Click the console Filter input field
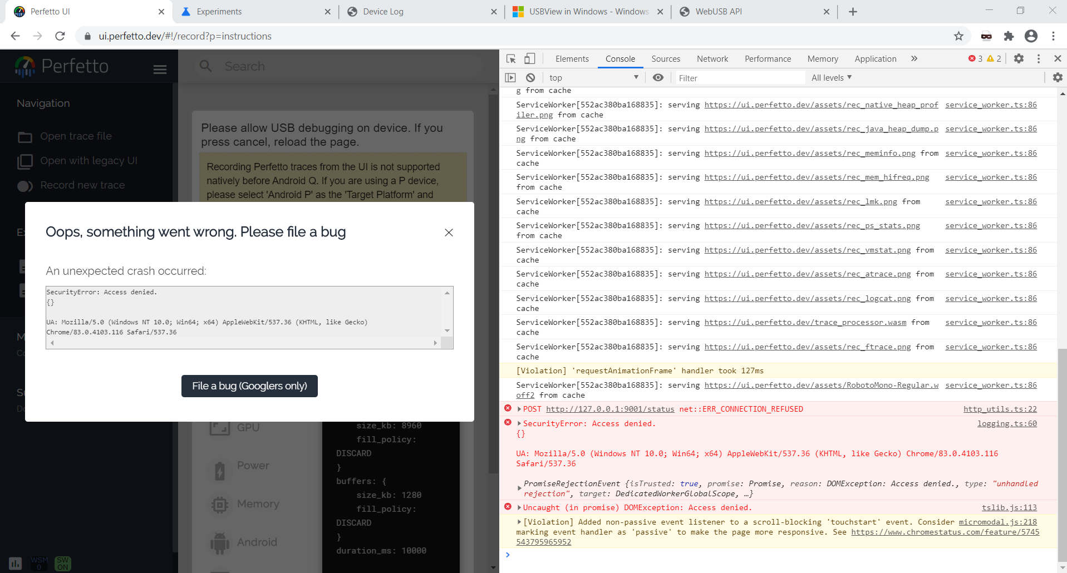The height and width of the screenshot is (573, 1067). point(740,78)
